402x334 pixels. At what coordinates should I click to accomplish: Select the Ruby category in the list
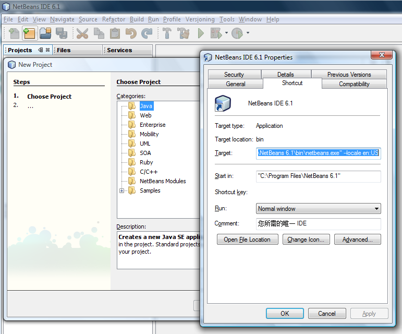146,162
